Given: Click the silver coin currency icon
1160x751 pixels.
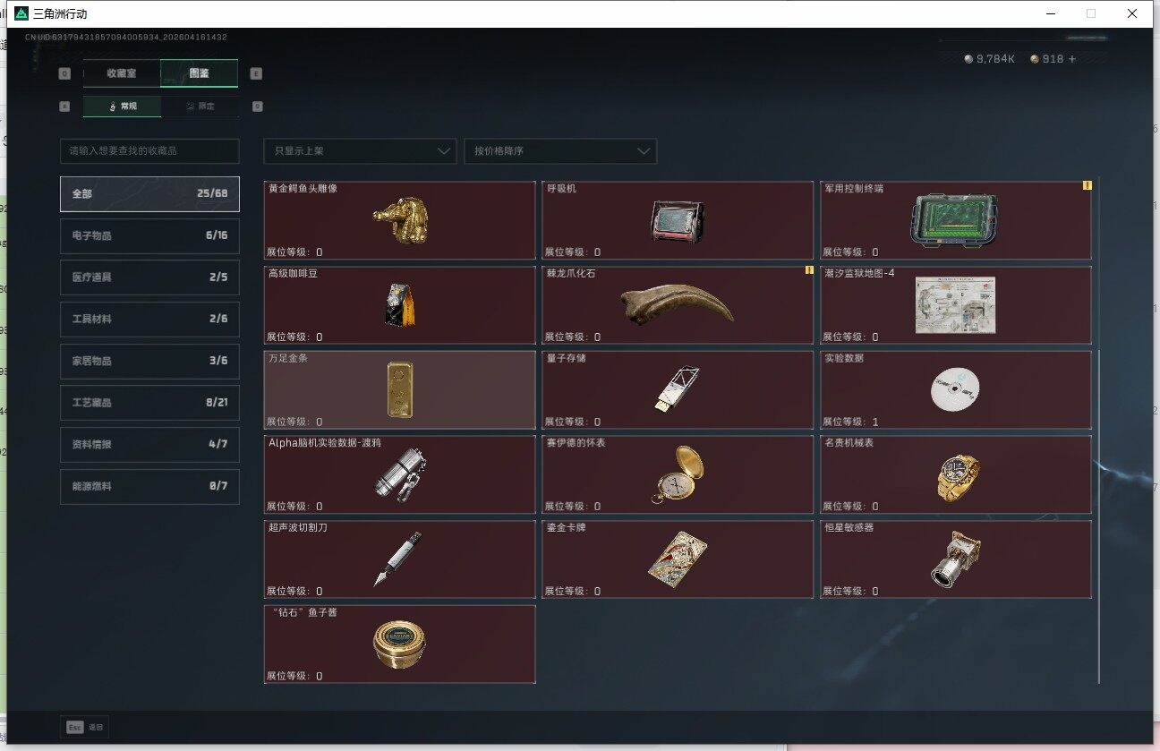Looking at the screenshot, I should pyautogui.click(x=968, y=59).
